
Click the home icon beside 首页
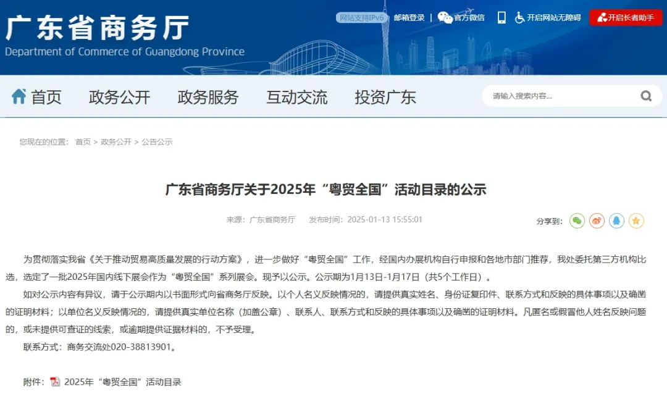19,96
